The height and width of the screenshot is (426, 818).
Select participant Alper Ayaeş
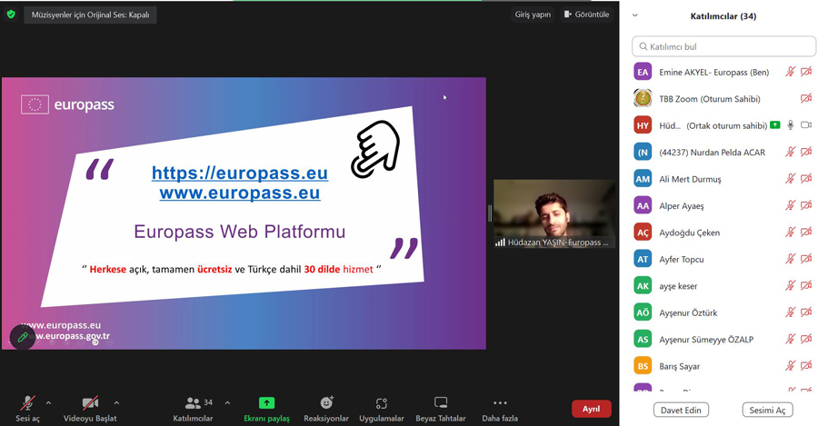pyautogui.click(x=723, y=205)
